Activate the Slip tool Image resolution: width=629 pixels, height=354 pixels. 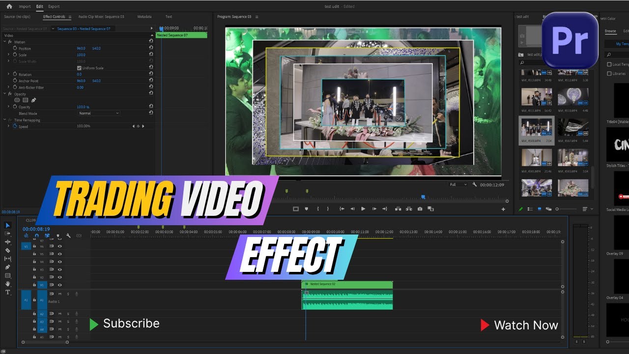[x=7, y=259]
